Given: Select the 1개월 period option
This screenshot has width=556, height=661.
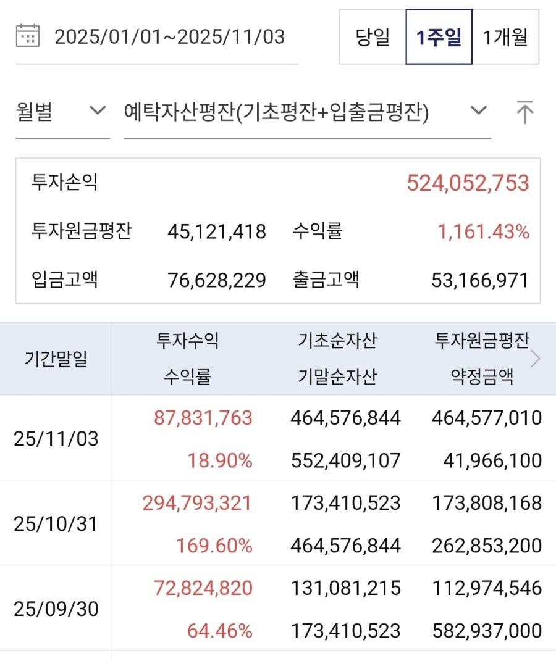Looking at the screenshot, I should point(505,37).
